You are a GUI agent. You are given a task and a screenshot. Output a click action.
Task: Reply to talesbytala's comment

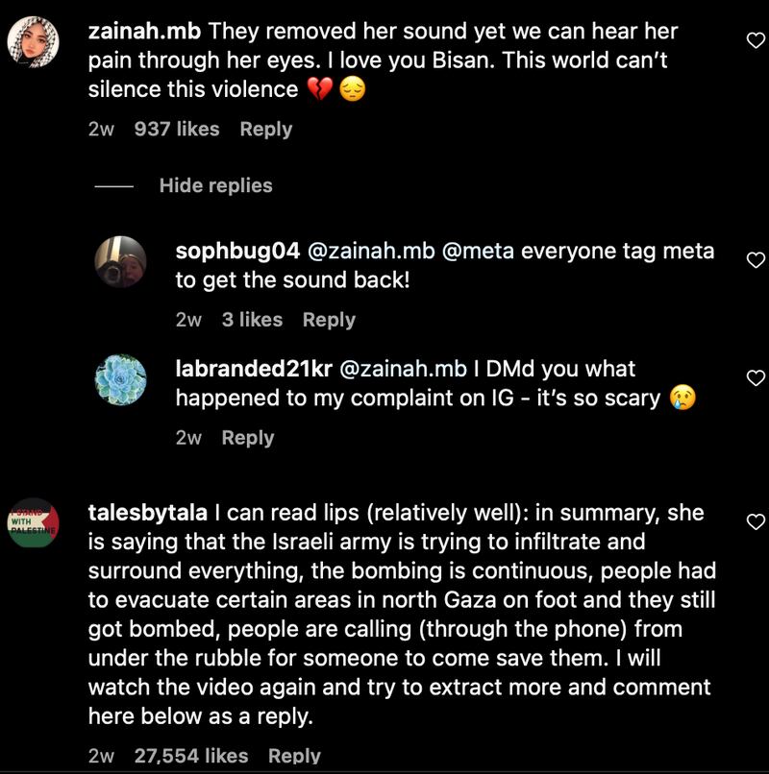point(298,756)
